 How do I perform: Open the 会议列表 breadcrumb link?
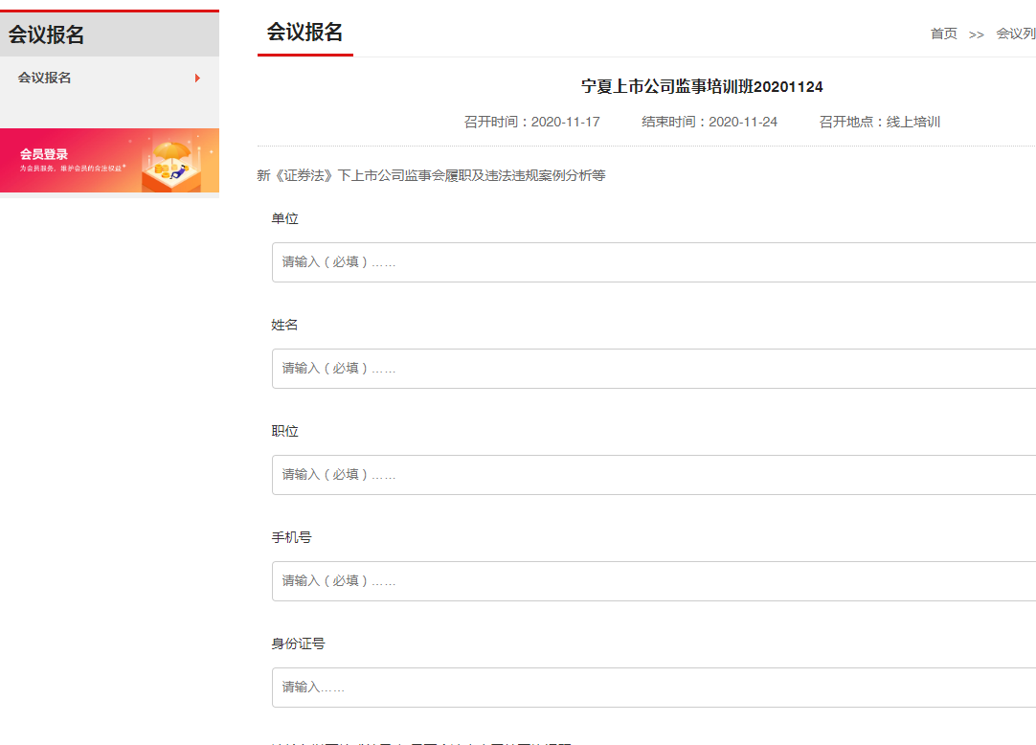coord(1015,34)
